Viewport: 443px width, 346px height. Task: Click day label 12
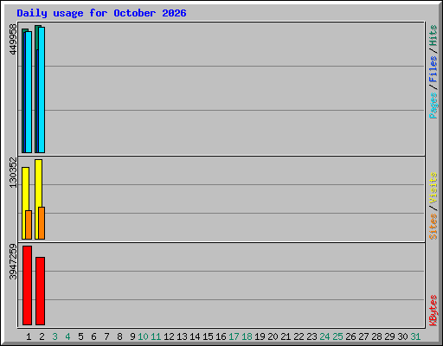click(x=169, y=336)
